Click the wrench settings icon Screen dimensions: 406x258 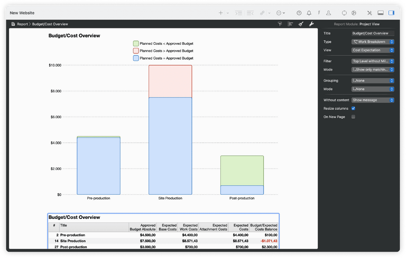[x=311, y=24]
